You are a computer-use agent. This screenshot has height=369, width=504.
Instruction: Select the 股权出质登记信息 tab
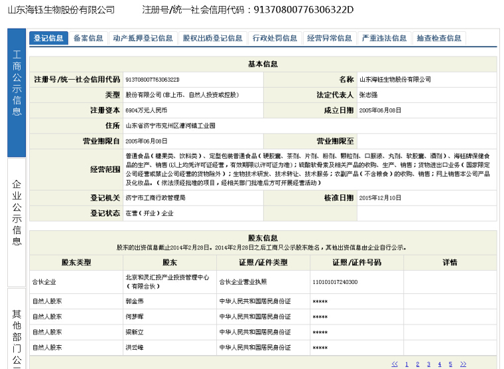click(x=212, y=38)
